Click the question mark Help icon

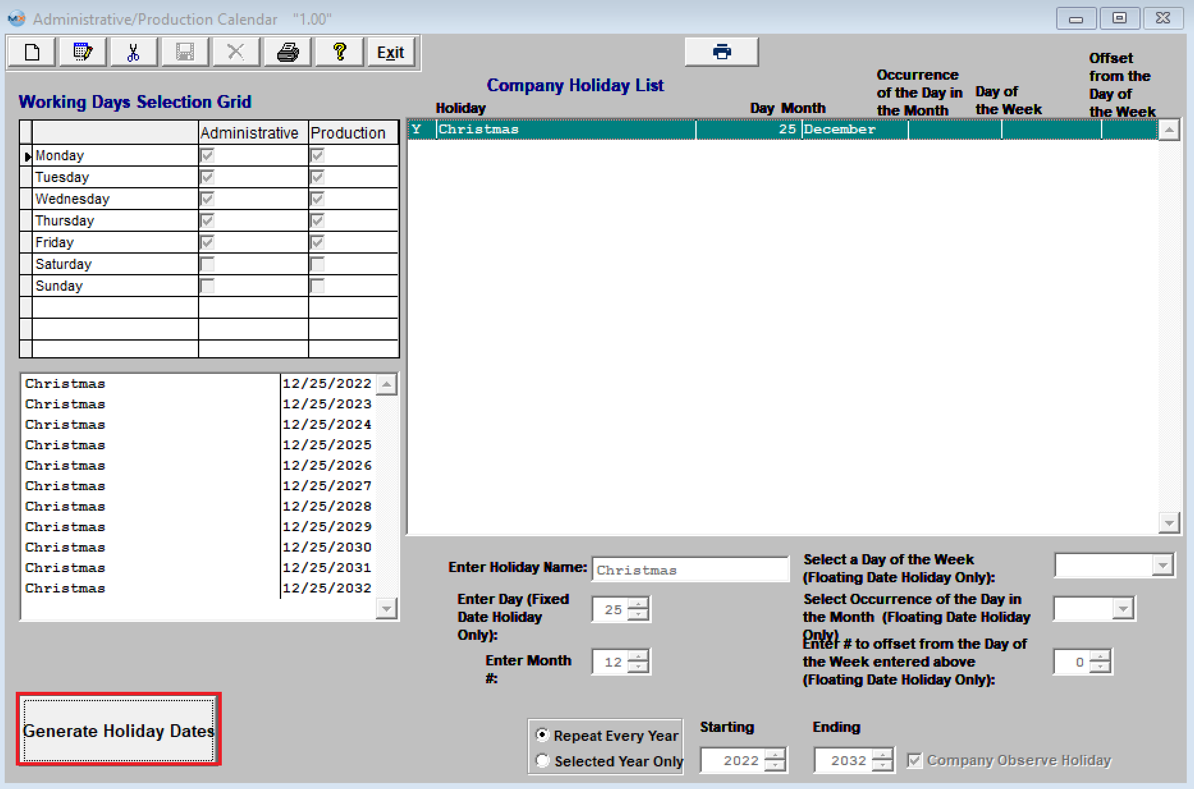[x=340, y=52]
